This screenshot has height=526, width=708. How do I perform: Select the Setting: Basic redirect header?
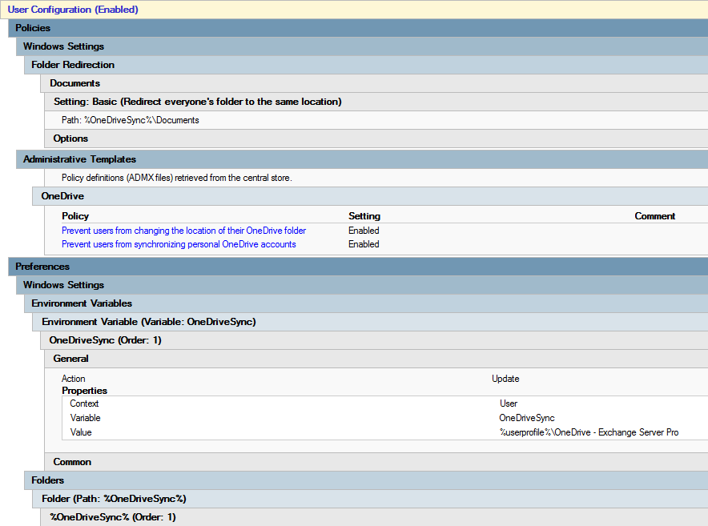[x=197, y=102]
